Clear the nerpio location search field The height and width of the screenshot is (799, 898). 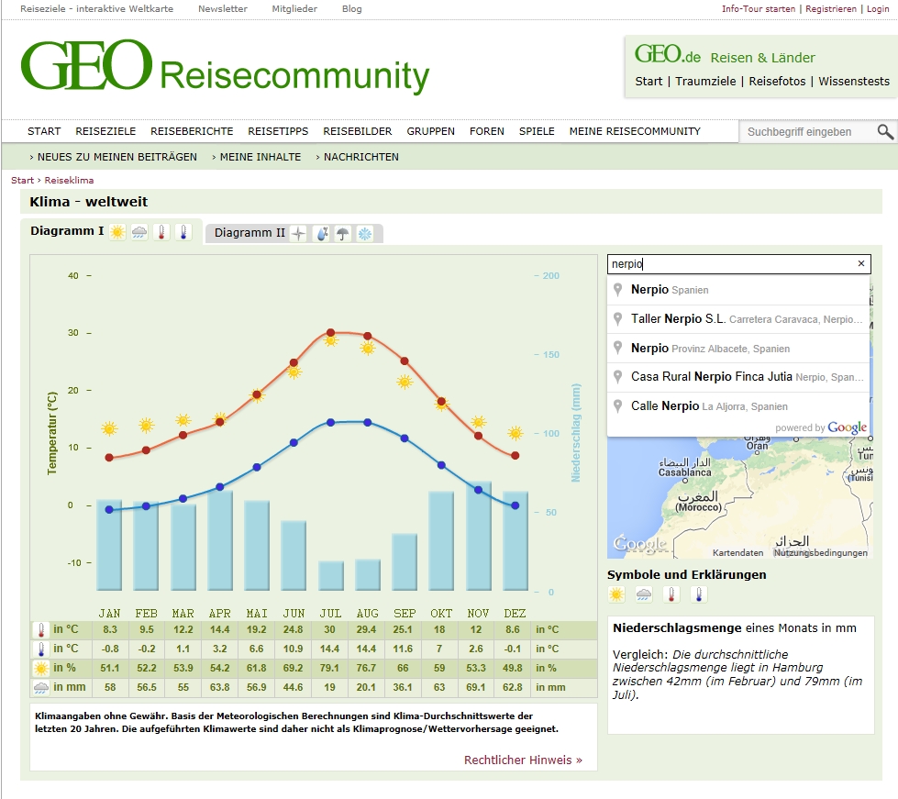860,264
